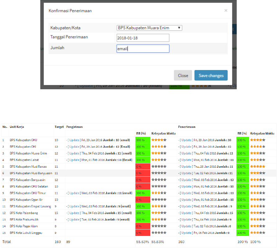277x248 pixels.
Task: Open Penerimaan Update link dated Wed, 03 Feb Jumlah 12
Action: click(x=187, y=180)
